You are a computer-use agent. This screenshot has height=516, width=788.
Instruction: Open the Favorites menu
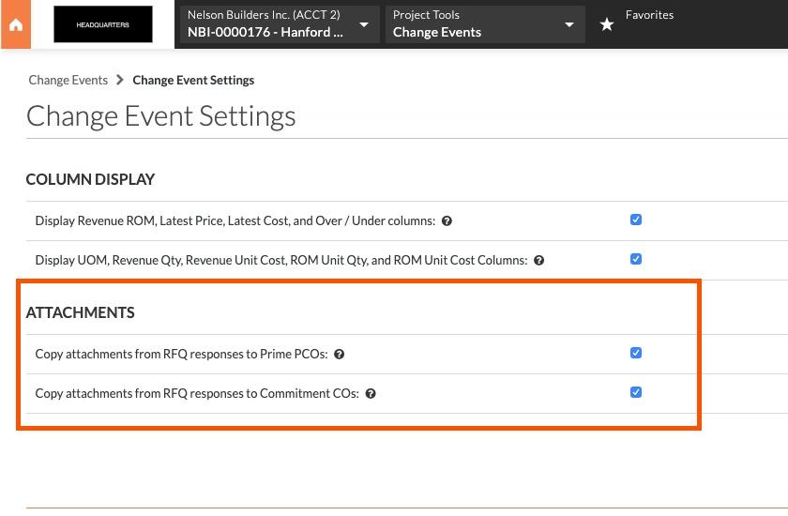649,15
